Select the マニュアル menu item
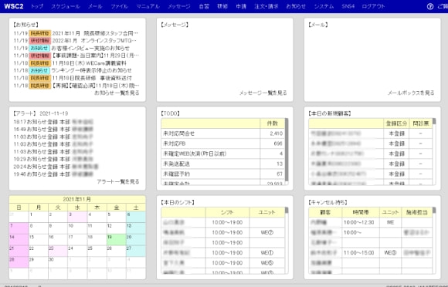 point(148,6)
